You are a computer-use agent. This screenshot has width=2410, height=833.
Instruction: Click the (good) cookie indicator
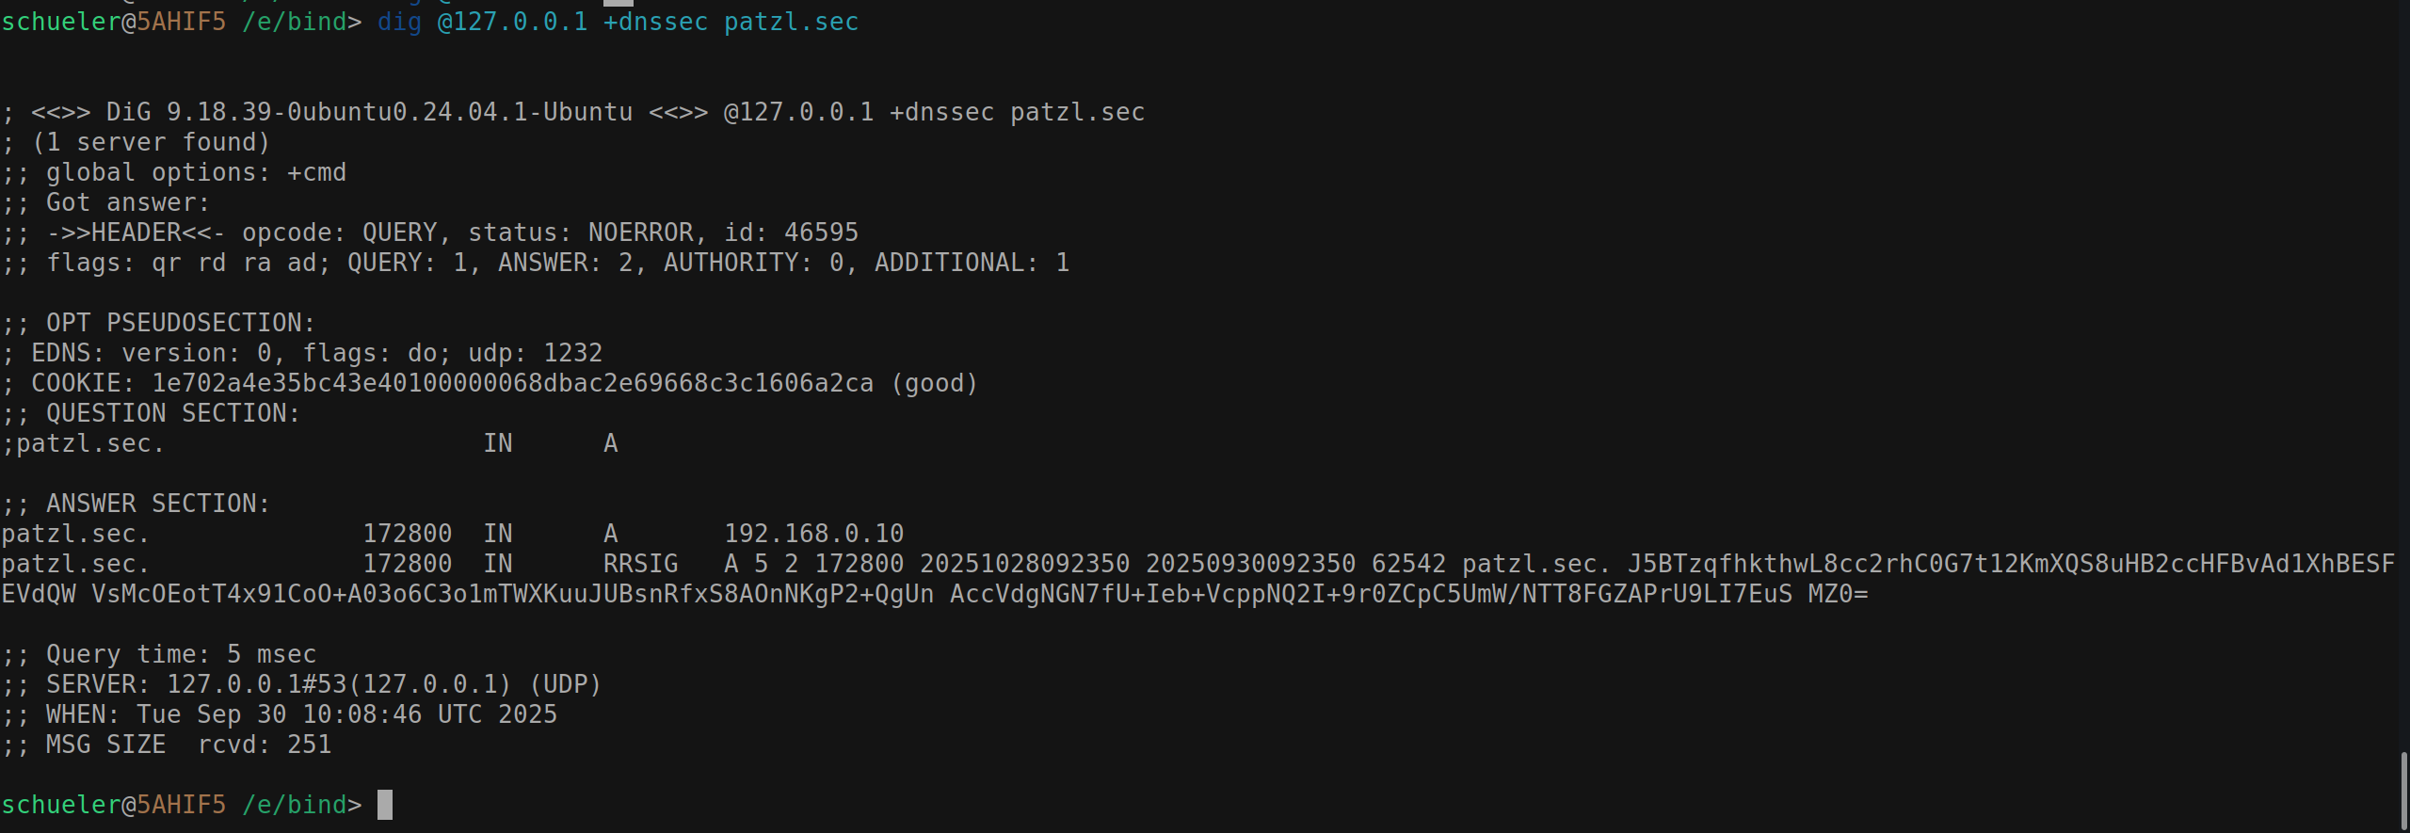[x=934, y=383]
